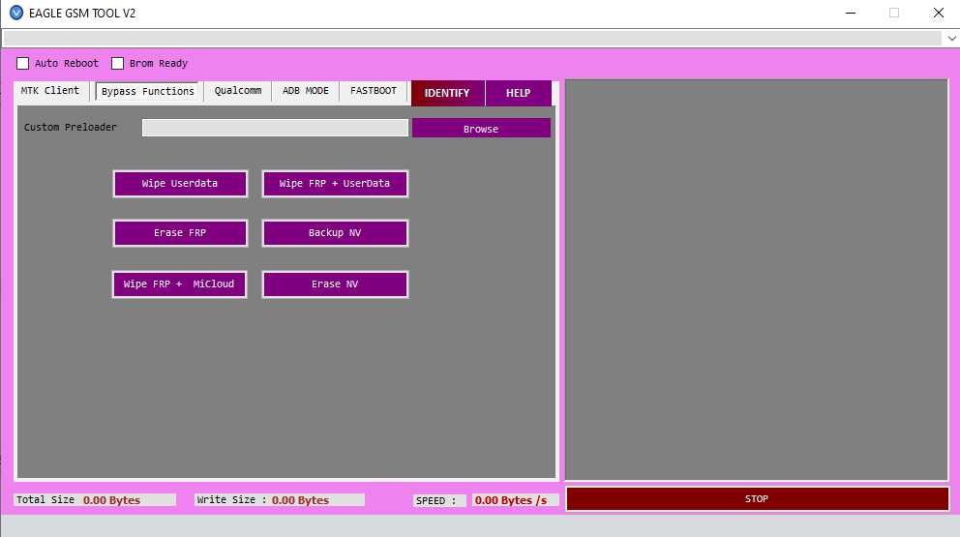The width and height of the screenshot is (960, 537).
Task: Click the Custom Preloader path field
Action: 275,128
